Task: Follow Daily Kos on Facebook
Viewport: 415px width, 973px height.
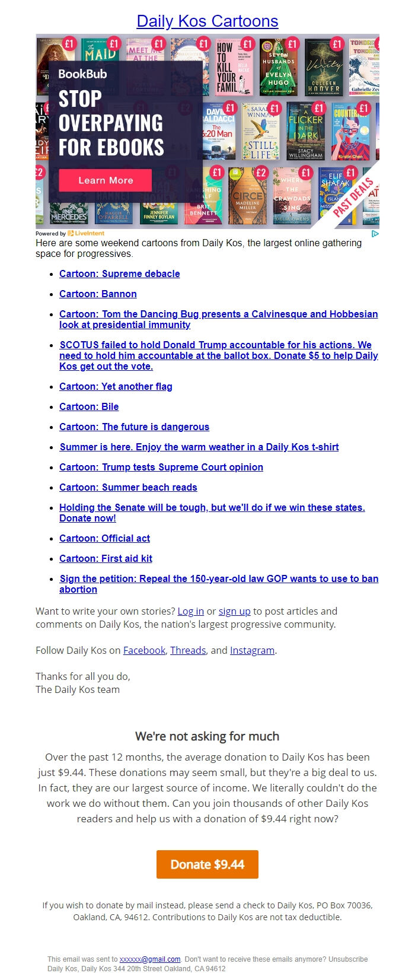Action: 144,650
